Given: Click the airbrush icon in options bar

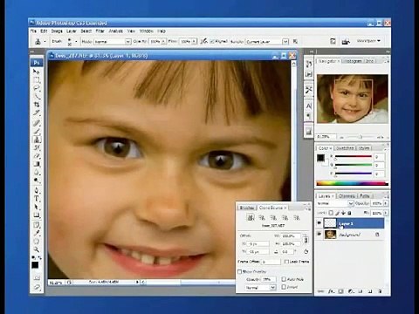Looking at the screenshot, I should [204, 41].
